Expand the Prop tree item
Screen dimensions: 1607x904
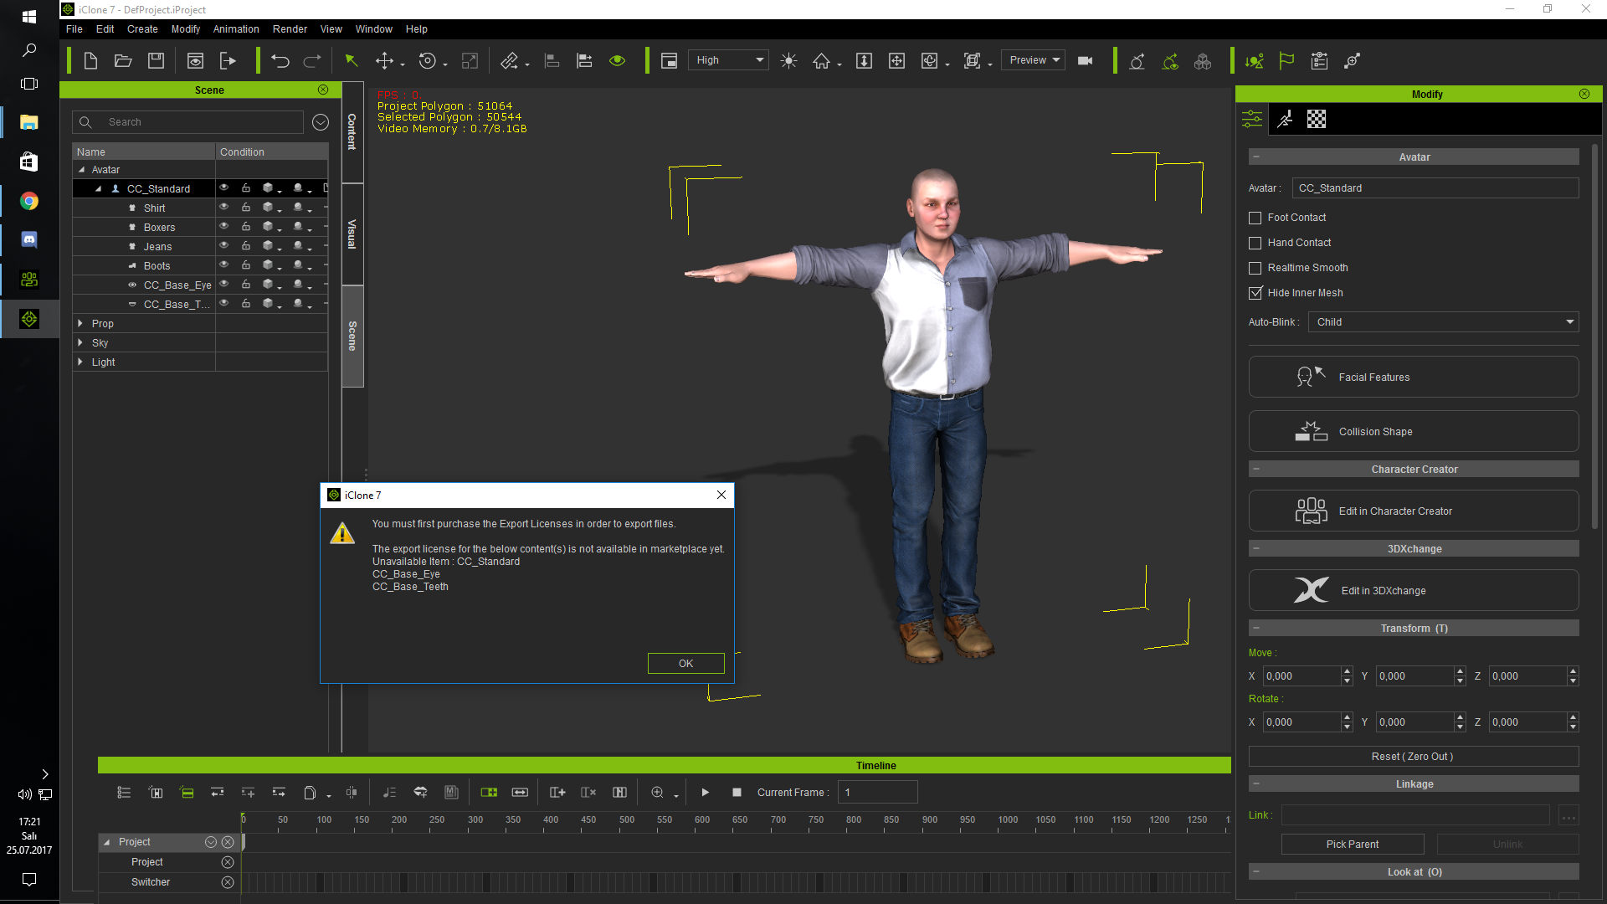click(82, 322)
